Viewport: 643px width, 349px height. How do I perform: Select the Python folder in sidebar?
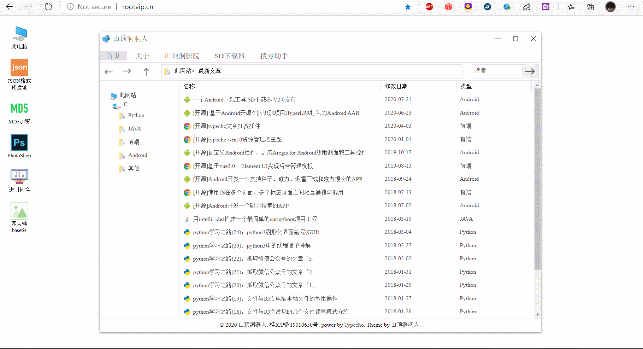(136, 115)
